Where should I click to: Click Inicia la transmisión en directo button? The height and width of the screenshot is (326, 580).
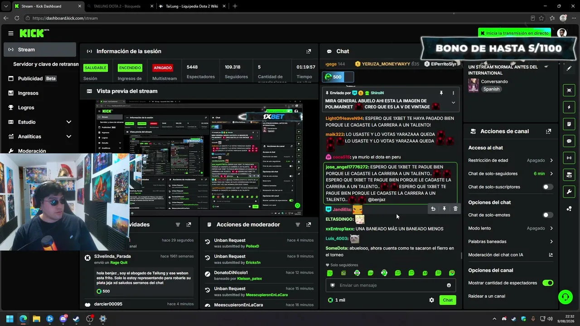point(514,33)
